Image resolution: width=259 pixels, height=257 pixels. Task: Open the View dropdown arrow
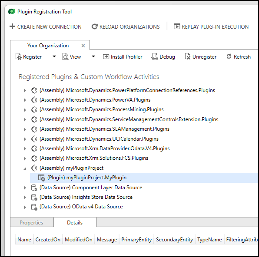[93, 56]
